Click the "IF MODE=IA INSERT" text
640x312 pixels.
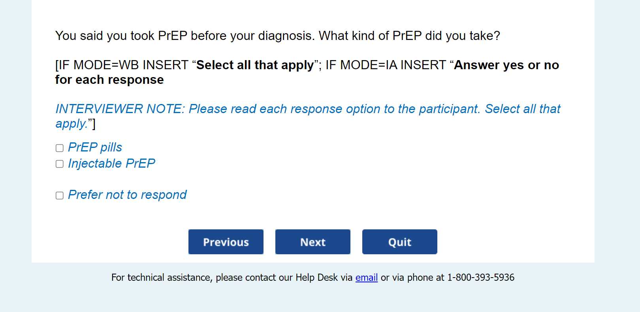tap(386, 65)
